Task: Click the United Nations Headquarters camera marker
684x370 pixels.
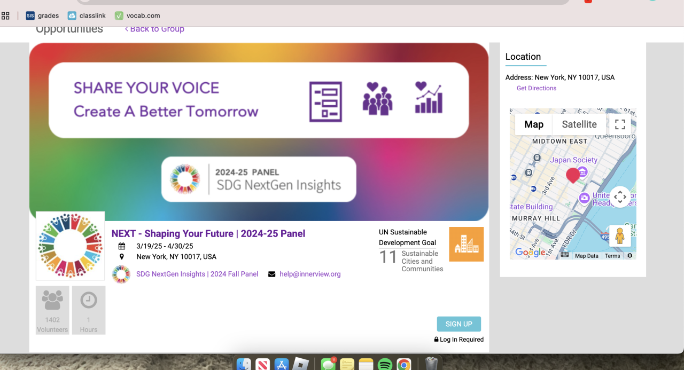Action: tap(584, 198)
